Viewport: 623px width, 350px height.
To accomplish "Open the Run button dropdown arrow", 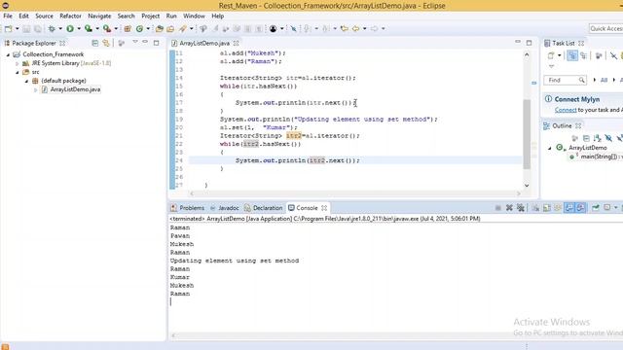I will point(79,28).
